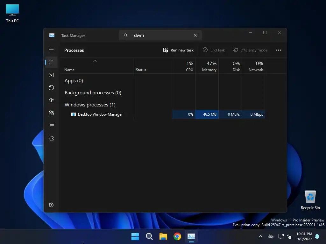Open the Details page list icon
This screenshot has height=244, width=326.
pos(51,126)
